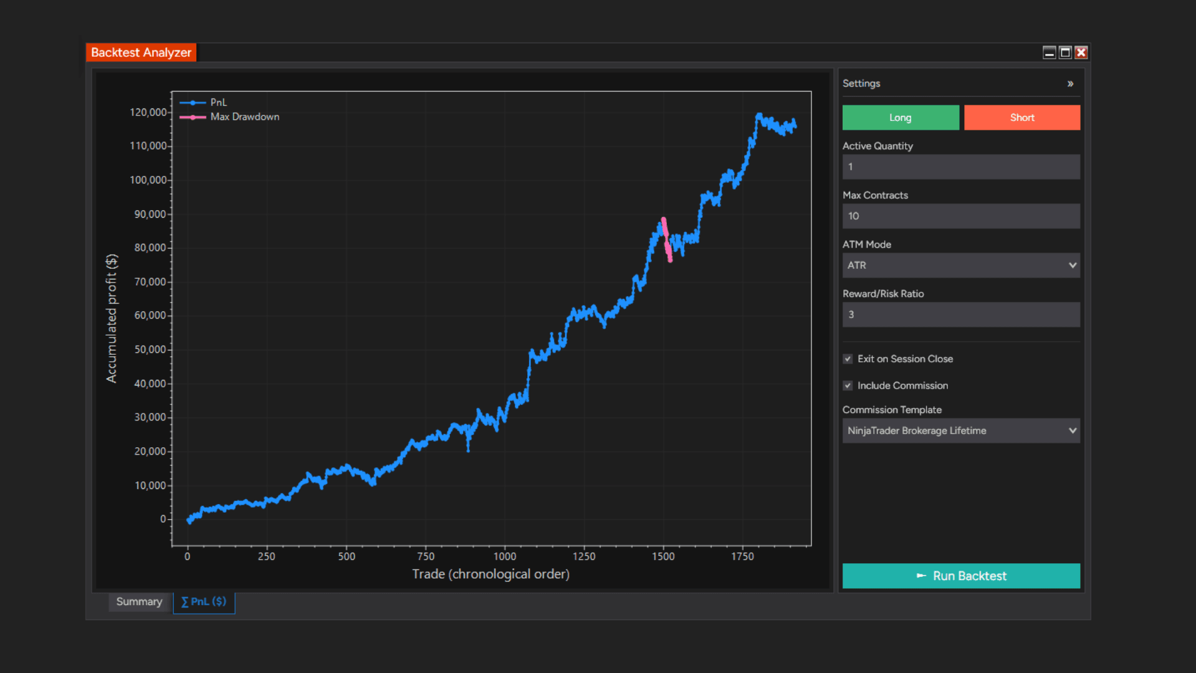Click the 1750 x-axis tick label
1196x673 pixels.
click(x=742, y=556)
